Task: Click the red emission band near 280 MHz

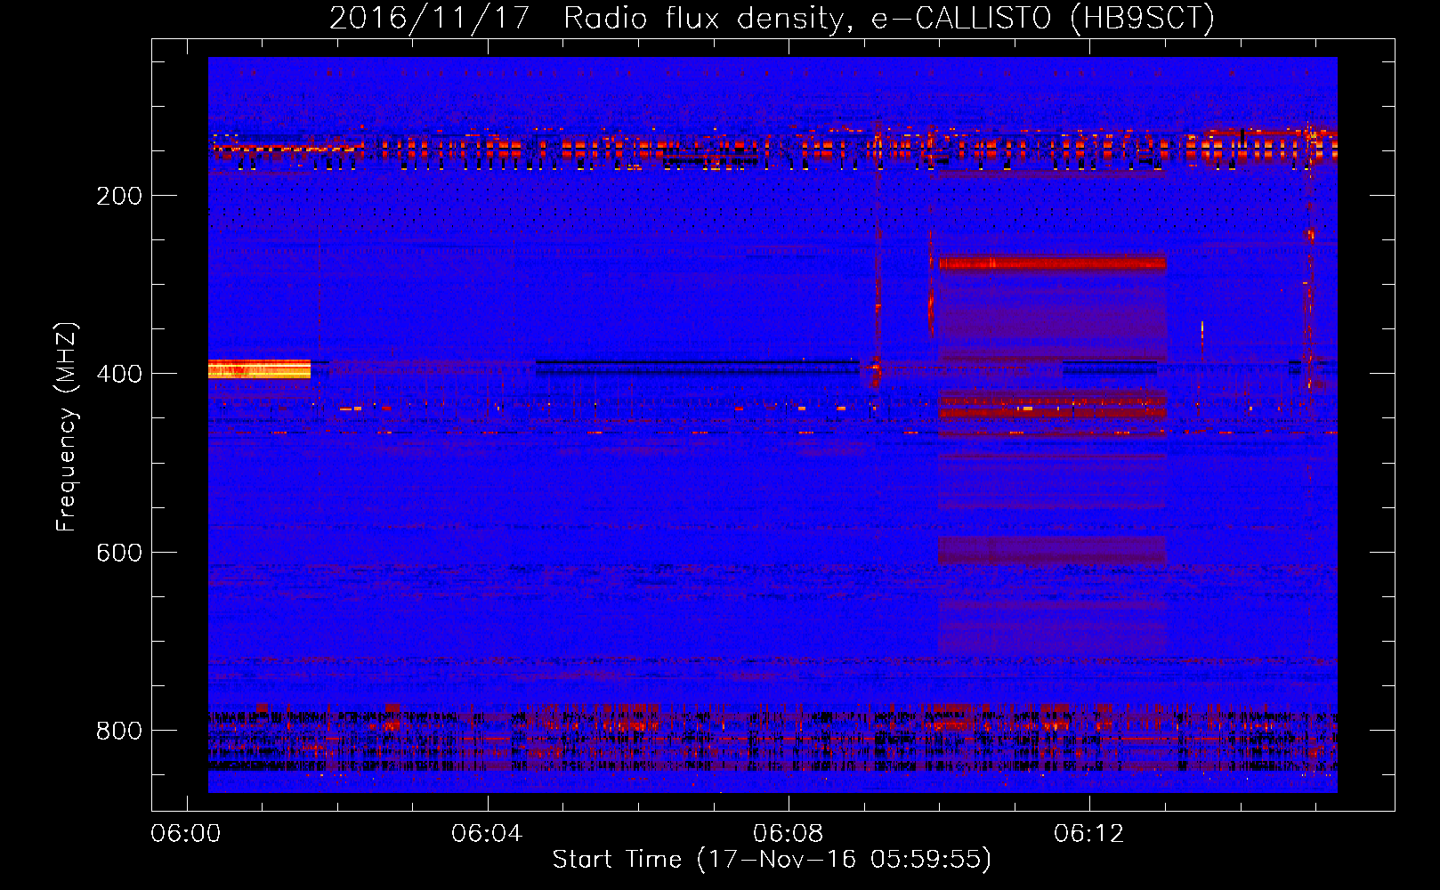Action: pos(1052,263)
